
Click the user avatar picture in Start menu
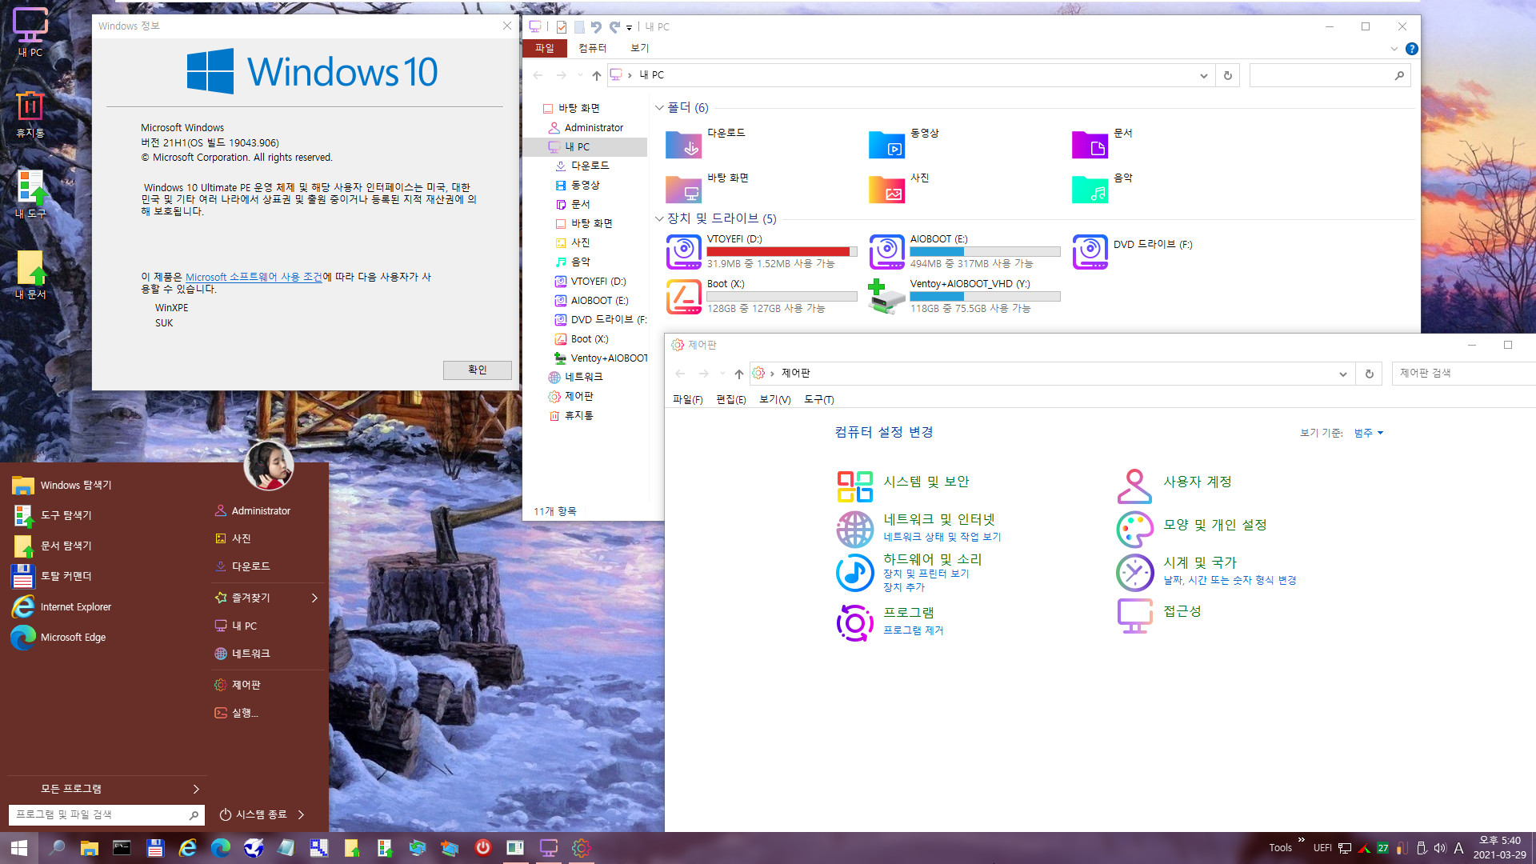point(269,466)
